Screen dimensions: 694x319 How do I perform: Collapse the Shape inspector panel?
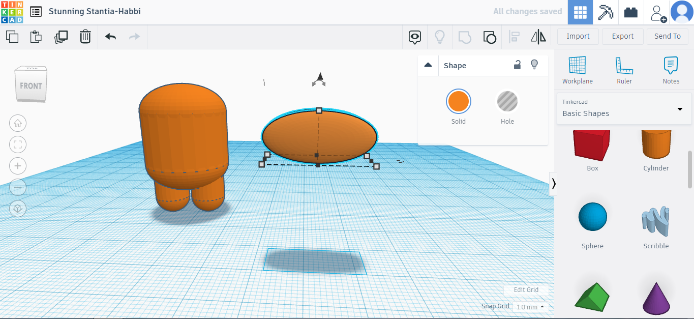[x=428, y=65]
